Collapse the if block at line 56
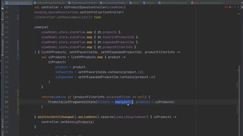 click(x=19, y=97)
